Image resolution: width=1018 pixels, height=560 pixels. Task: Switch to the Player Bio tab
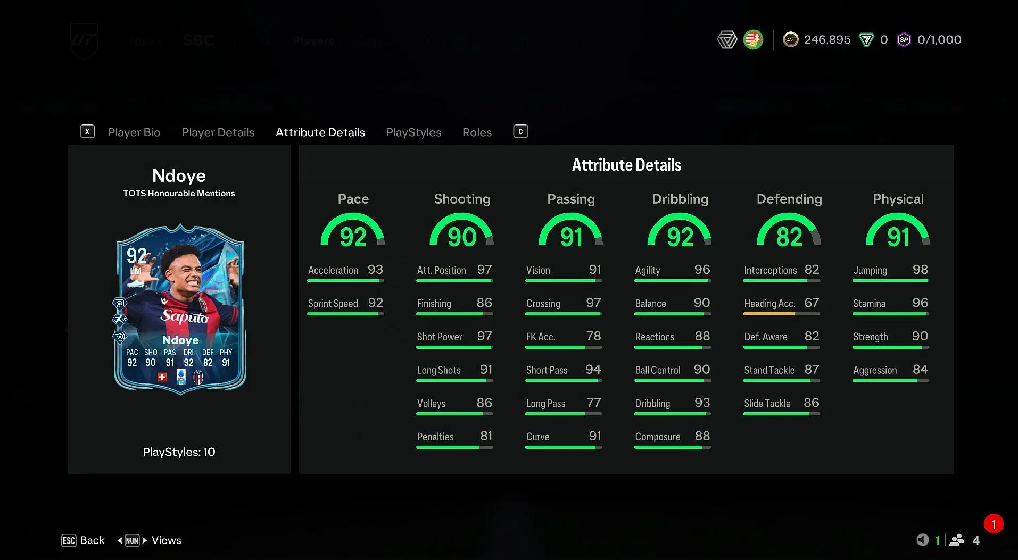(134, 132)
